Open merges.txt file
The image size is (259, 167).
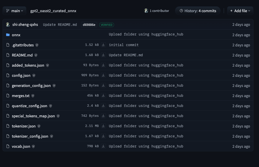pyautogui.click(x=21, y=96)
